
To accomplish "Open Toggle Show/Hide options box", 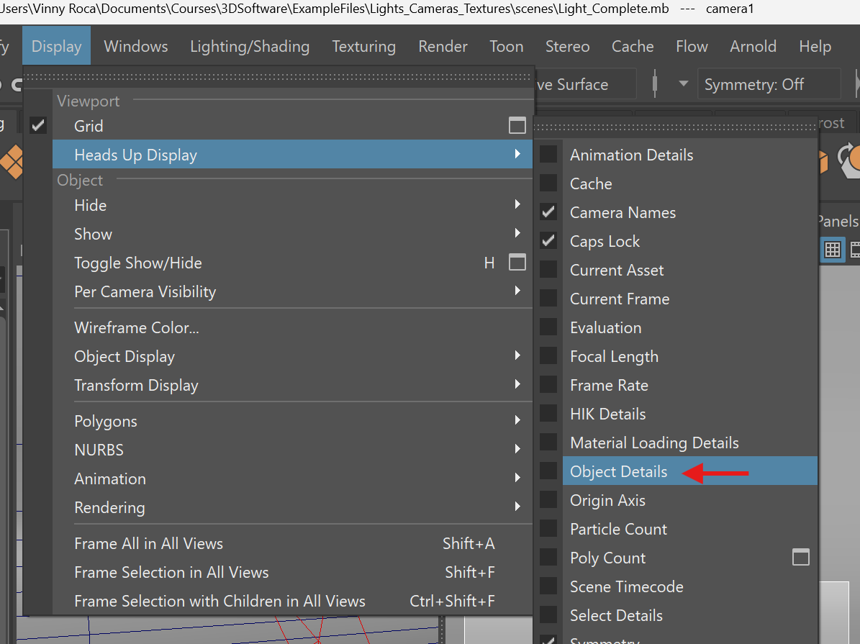I will [517, 263].
